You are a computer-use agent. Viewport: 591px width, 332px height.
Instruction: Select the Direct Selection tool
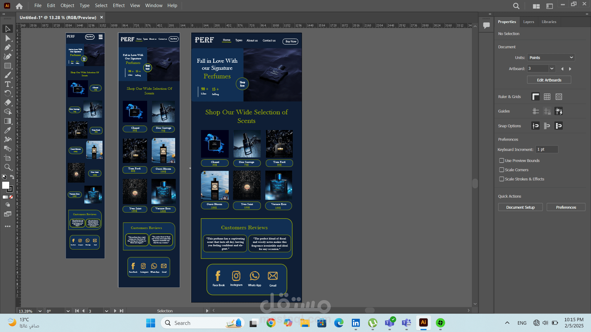pyautogui.click(x=8, y=38)
